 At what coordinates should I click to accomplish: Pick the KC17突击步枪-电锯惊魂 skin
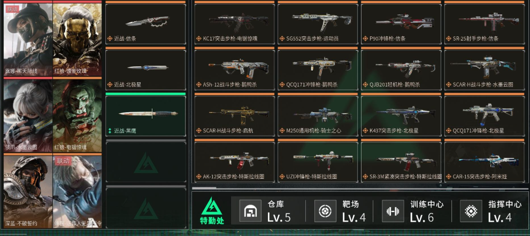click(235, 24)
